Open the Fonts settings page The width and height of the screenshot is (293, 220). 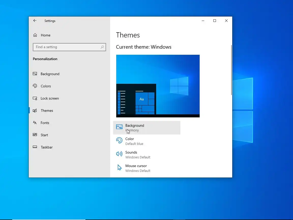click(x=69, y=123)
